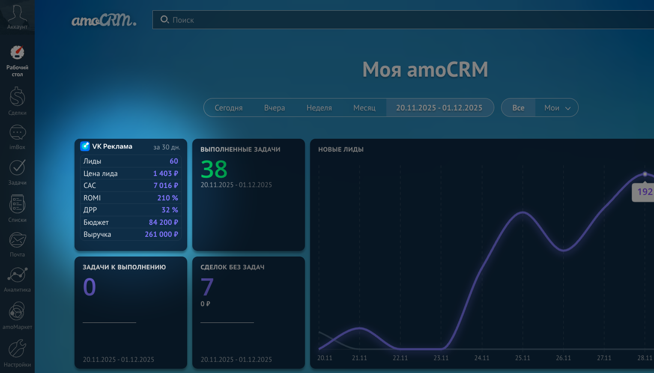Viewport: 654px width, 373px height.
Task: Switch filter to Мои
Action: click(552, 107)
